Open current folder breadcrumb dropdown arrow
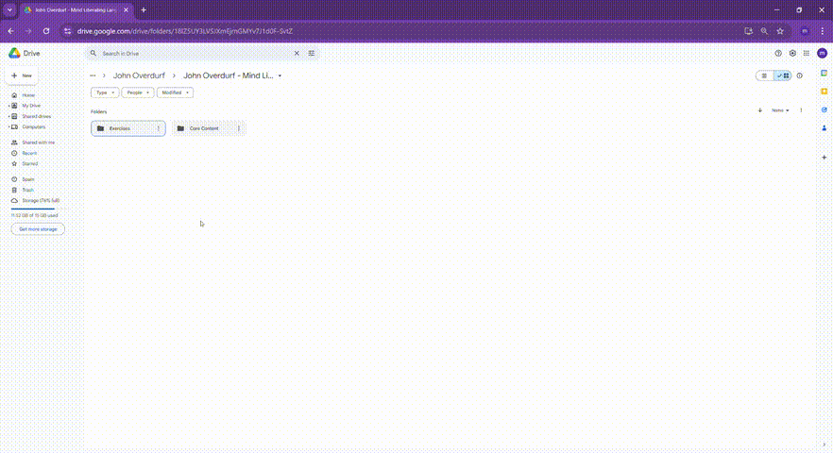The width and height of the screenshot is (833, 453). (280, 75)
